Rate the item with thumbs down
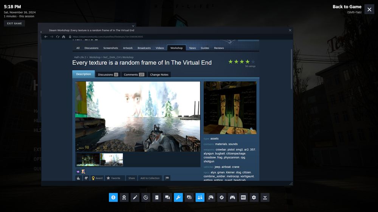The height and width of the screenshot is (212, 378). (86, 178)
